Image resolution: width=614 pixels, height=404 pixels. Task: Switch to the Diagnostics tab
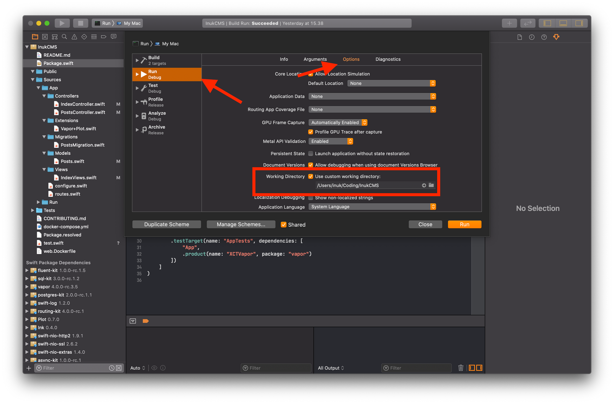388,59
